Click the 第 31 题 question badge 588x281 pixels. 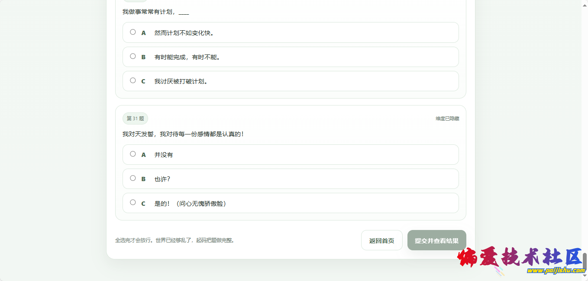(135, 118)
